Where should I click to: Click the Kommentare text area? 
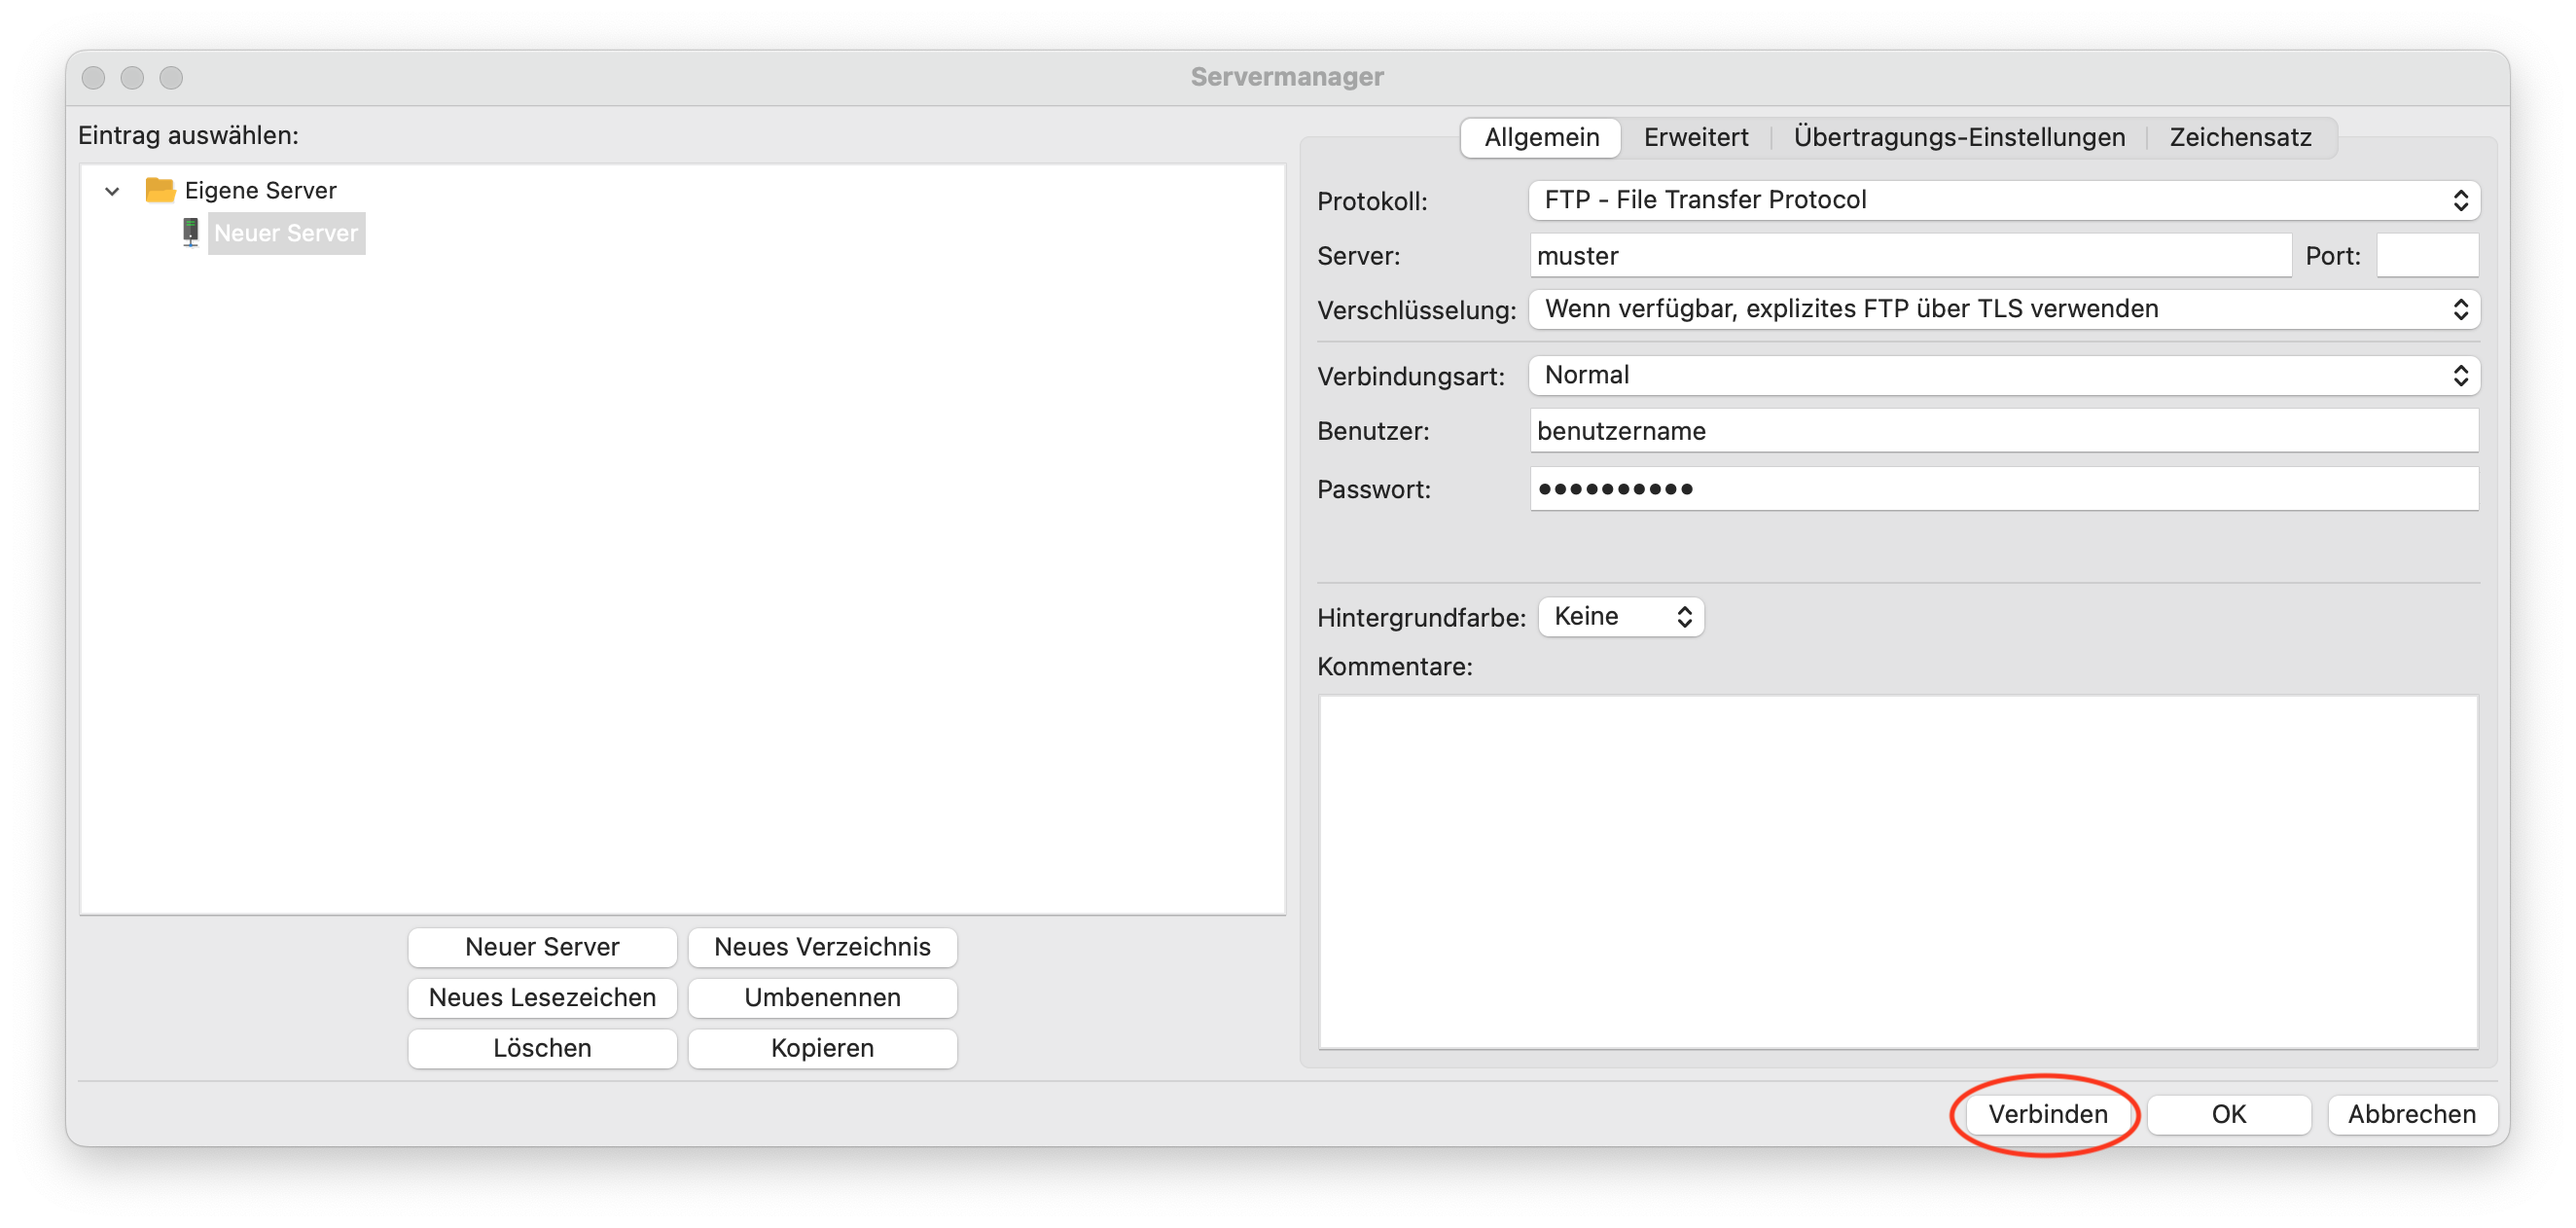1897,870
